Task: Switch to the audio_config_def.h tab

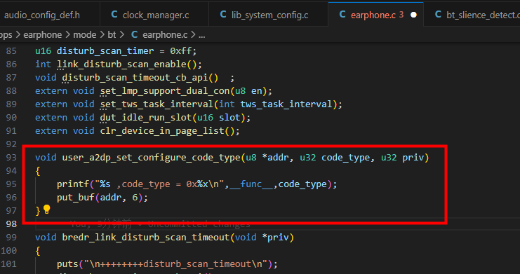Action: click(x=42, y=15)
